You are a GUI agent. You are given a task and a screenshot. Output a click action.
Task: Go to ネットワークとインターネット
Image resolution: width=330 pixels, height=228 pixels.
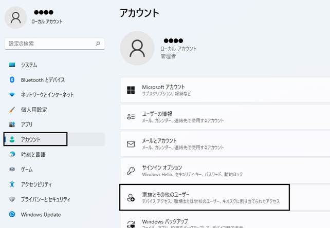[x=54, y=95]
